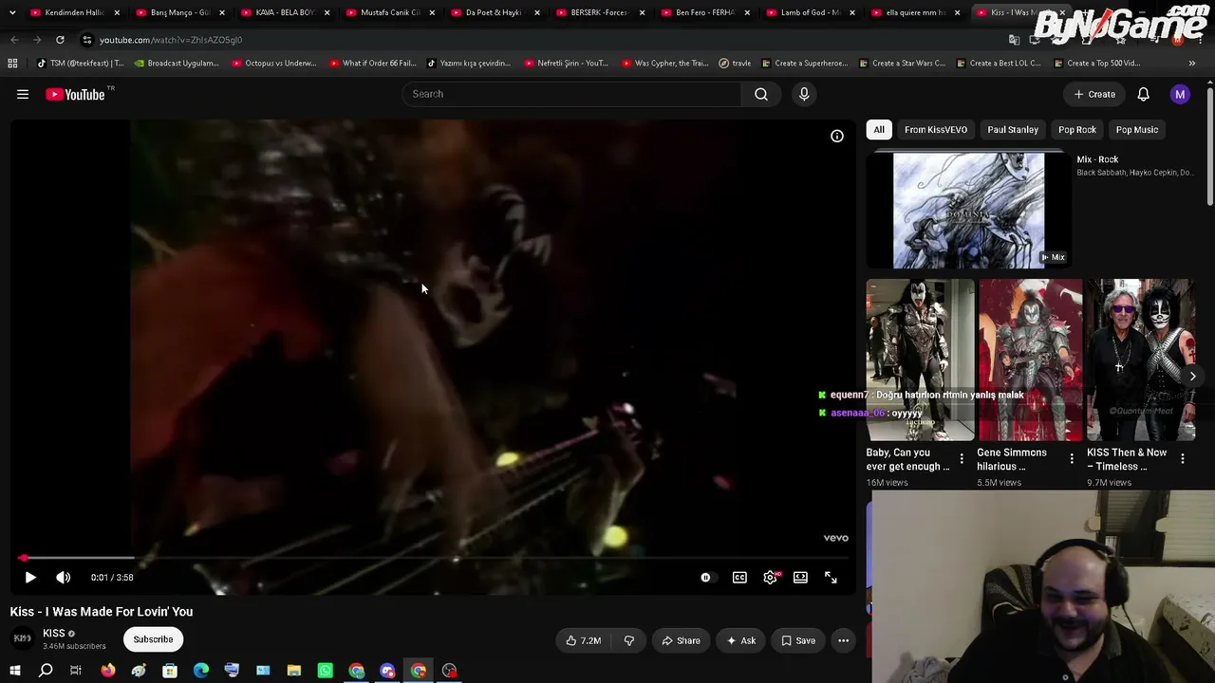1215x683 pixels.
Task: Open the browser apps grid shortcut
Action: [12, 64]
